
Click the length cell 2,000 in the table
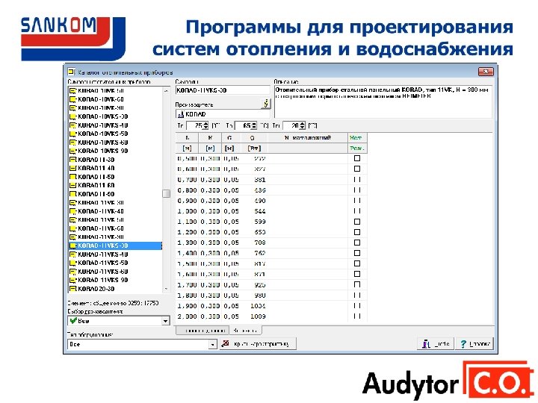pyautogui.click(x=188, y=316)
